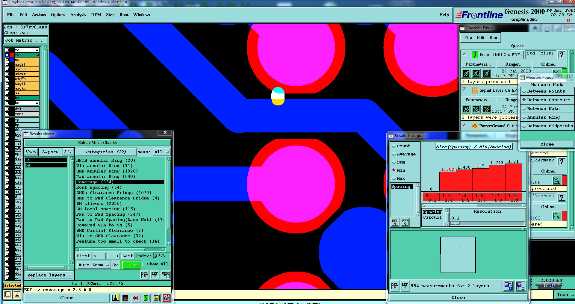The width and height of the screenshot is (575, 304).
Task: Open Run menu in Checklist Editor
Action: (493, 37)
